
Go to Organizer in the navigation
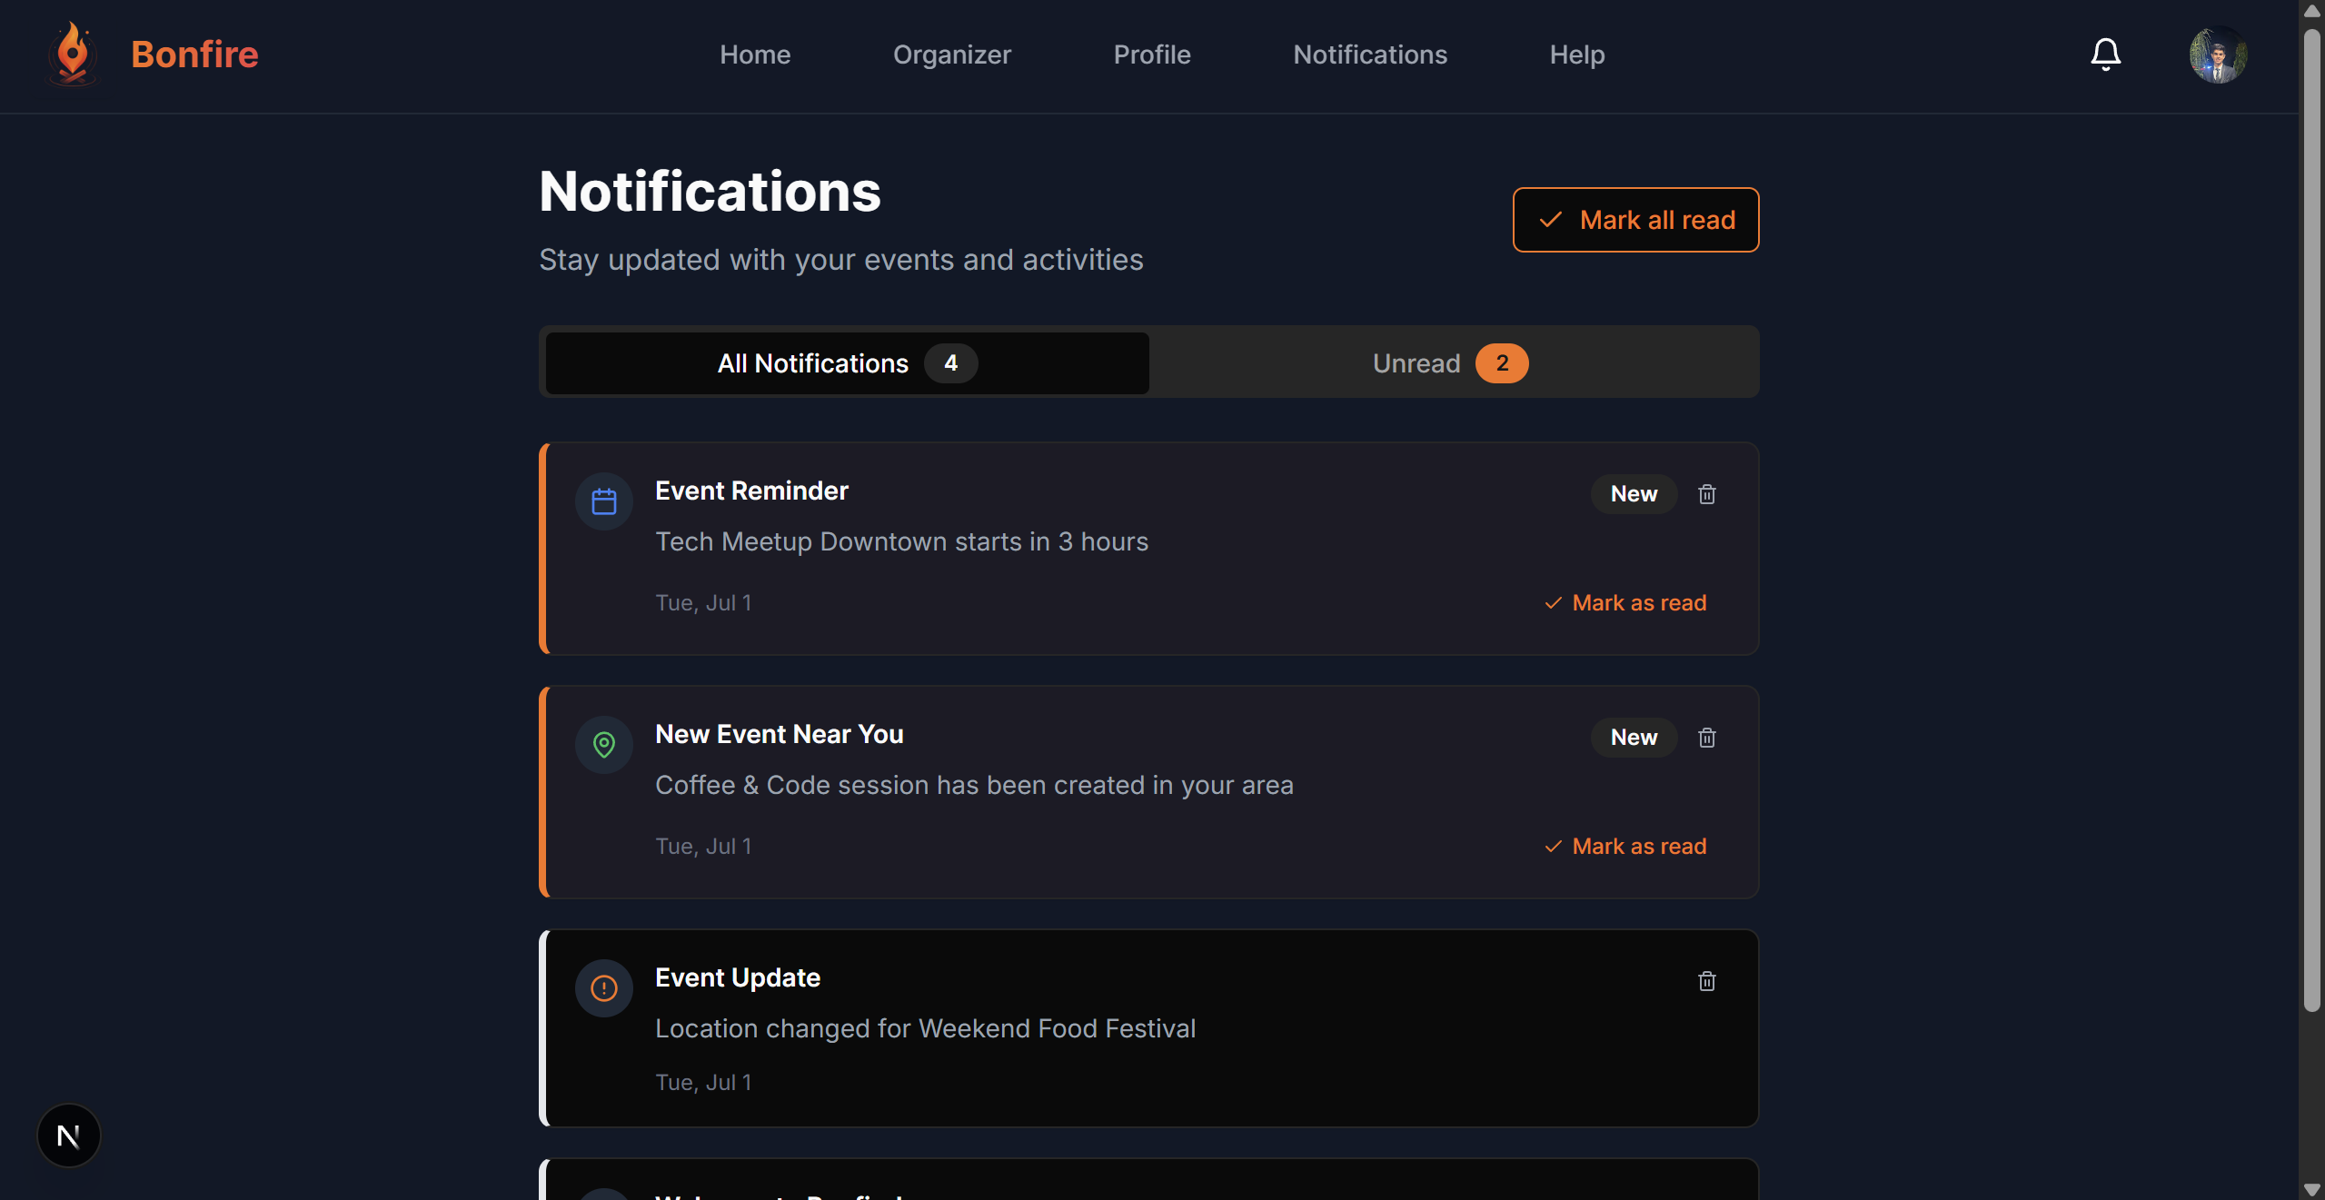[951, 55]
